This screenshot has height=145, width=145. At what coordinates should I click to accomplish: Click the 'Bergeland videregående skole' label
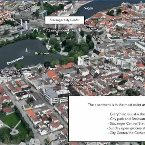pyautogui.click(x=70, y=82)
